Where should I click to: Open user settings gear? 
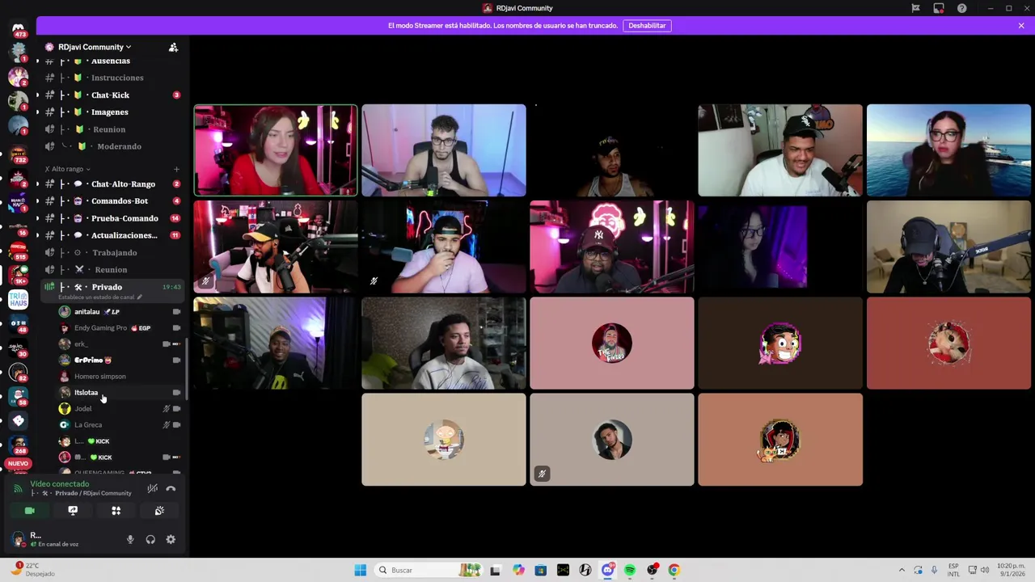click(171, 539)
